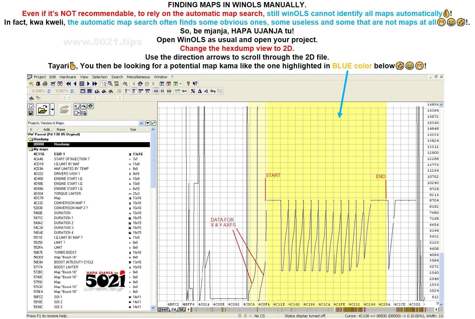The width and height of the screenshot is (475, 319).
Task: Open the Search menu
Action: (x=117, y=77)
